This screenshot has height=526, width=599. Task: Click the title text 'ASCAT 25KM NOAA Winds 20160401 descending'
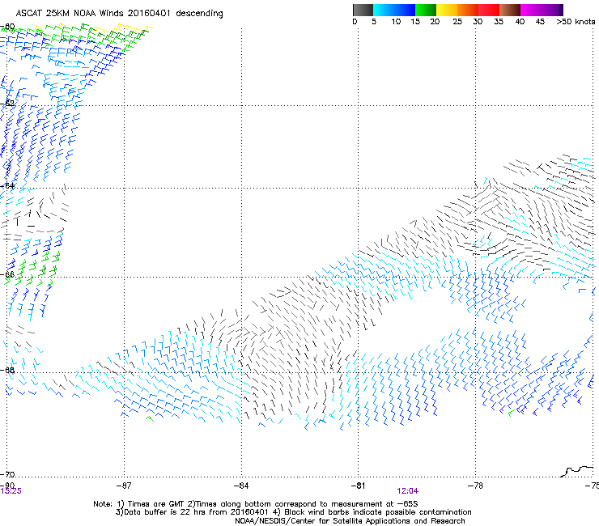pyautogui.click(x=119, y=14)
